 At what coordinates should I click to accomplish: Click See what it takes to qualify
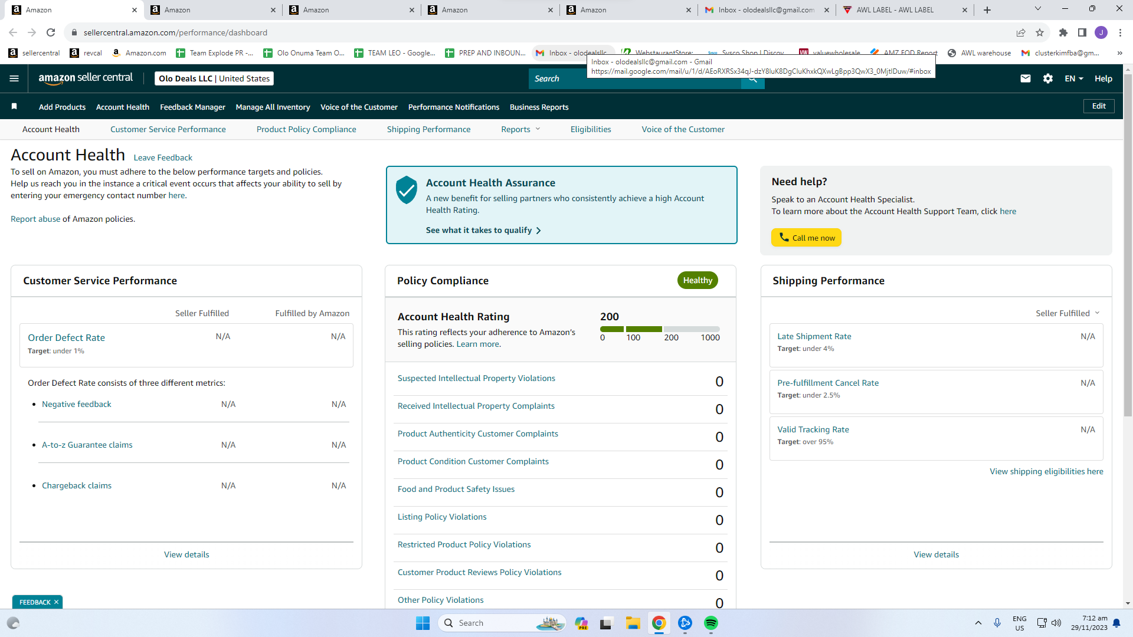[x=483, y=230]
